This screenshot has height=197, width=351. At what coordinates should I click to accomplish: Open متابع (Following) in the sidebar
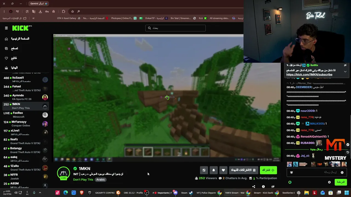coord(11,58)
